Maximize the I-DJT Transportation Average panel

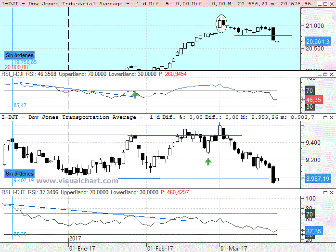325,117
